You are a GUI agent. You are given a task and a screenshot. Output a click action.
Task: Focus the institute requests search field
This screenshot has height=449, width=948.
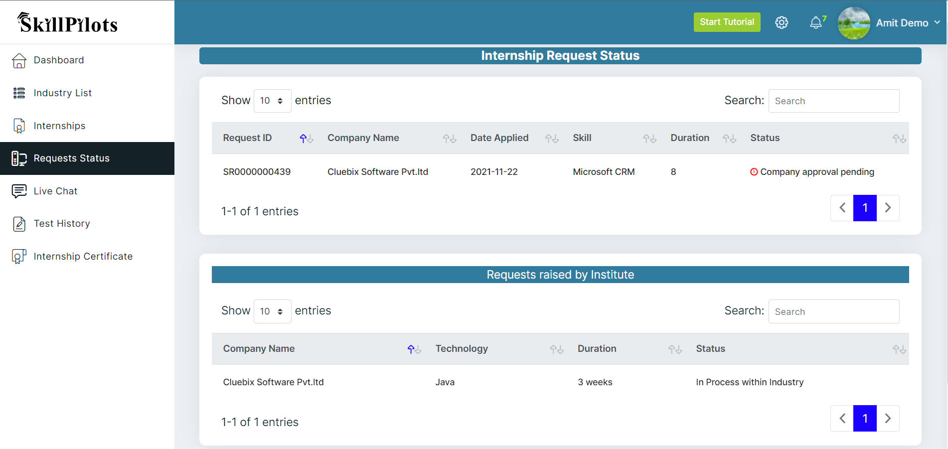(834, 311)
